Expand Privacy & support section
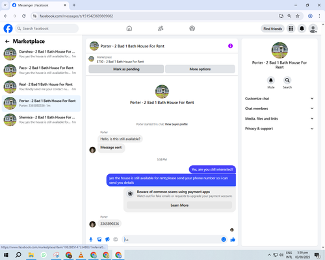 pos(279,129)
